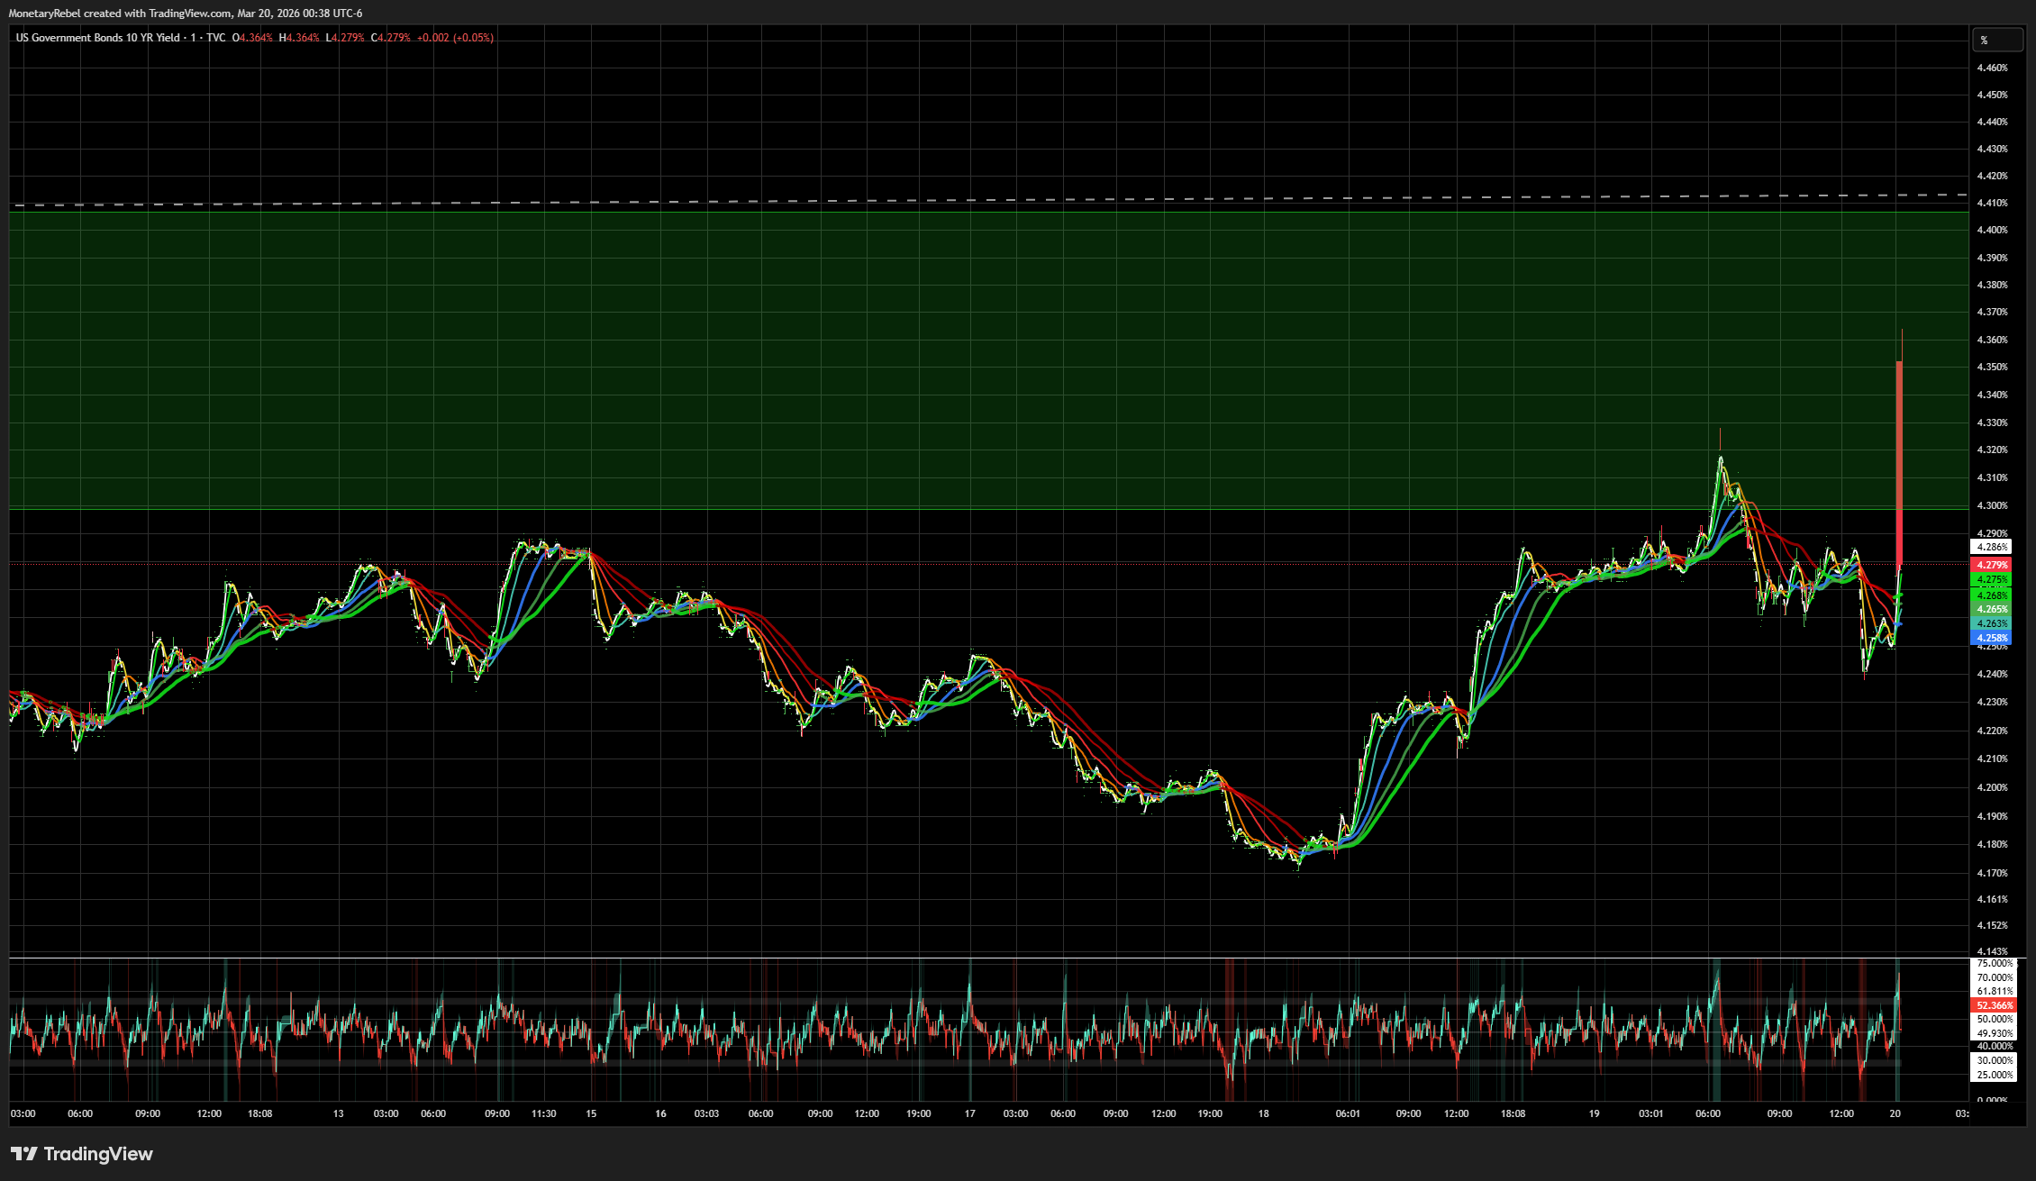Select the US Government Bonds 10 YR Yield title
The image size is (2036, 1181).
point(97,38)
